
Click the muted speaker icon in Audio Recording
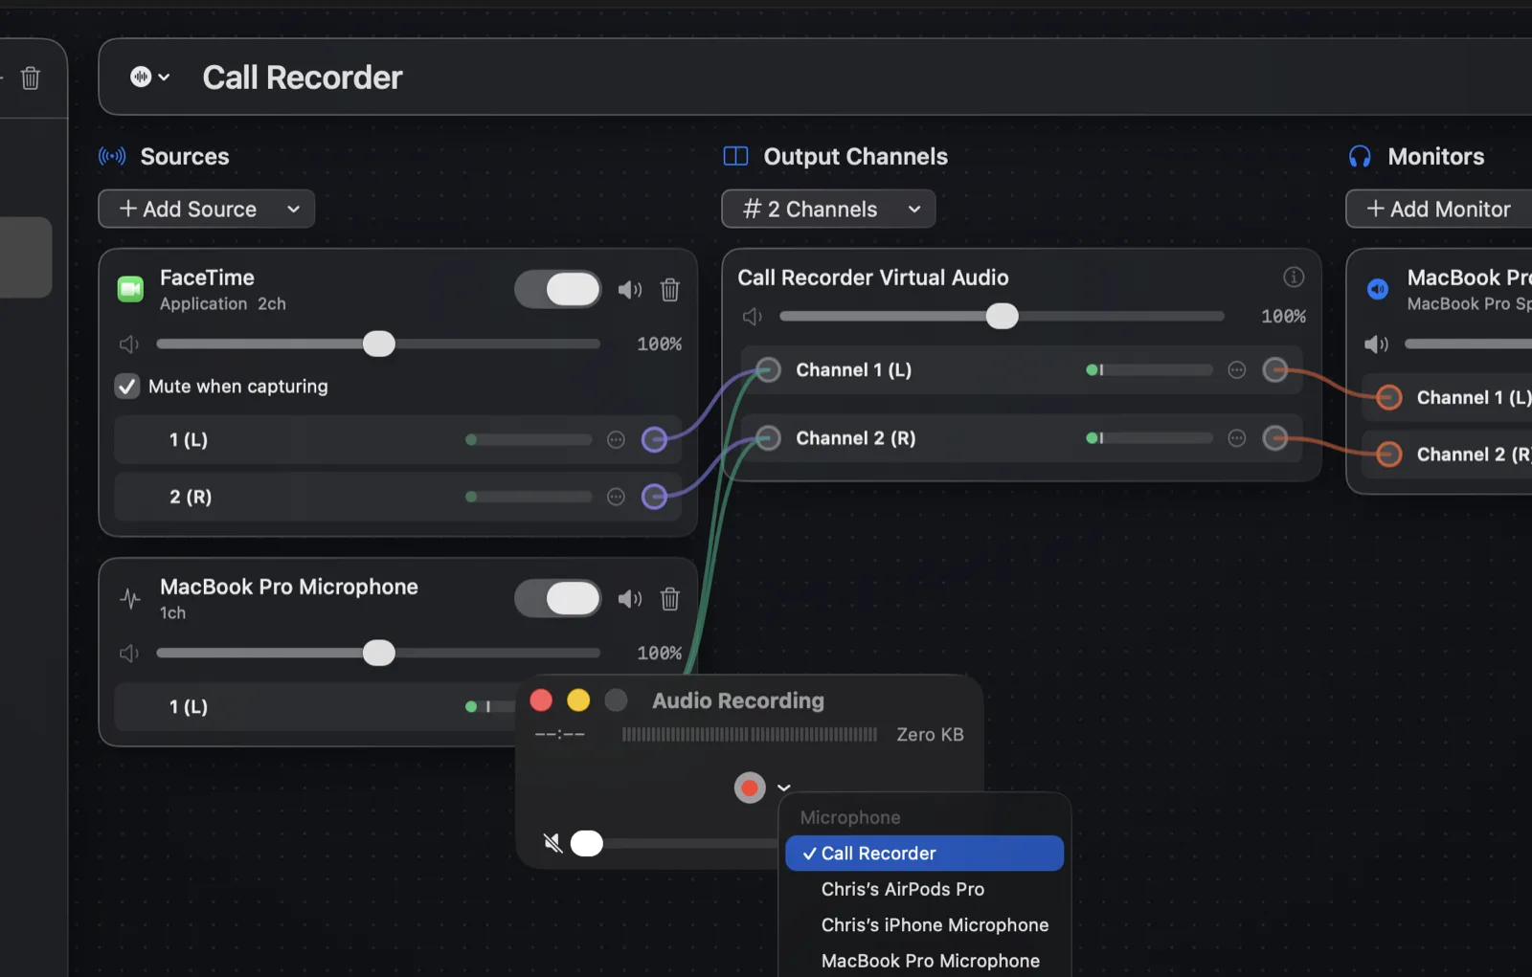[x=552, y=843]
